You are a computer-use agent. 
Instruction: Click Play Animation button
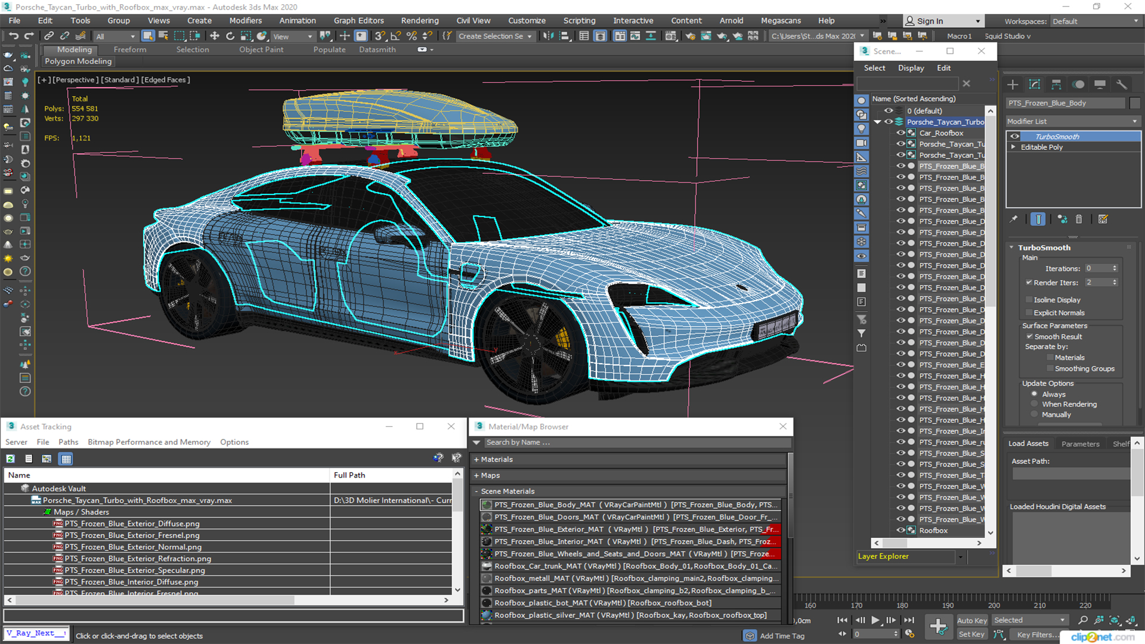(x=875, y=621)
